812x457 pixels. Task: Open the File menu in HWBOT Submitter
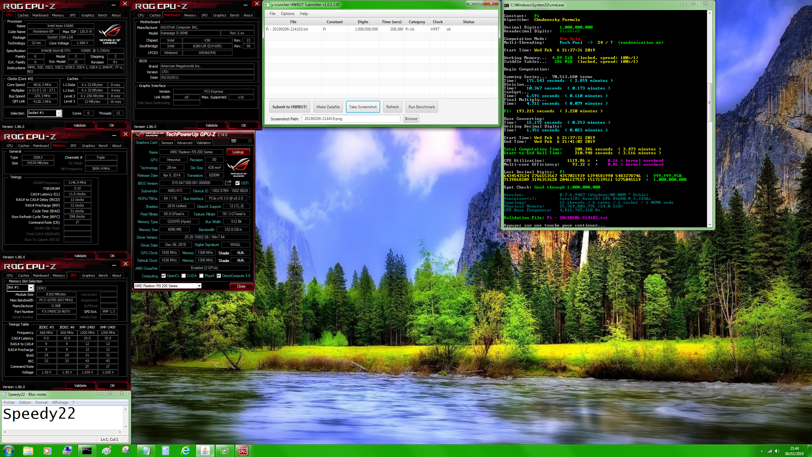click(272, 14)
